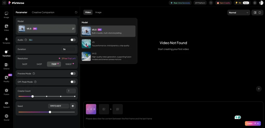265x128 pixels.
Task: Choose the V4.5 model option
Action: pos(108,56)
